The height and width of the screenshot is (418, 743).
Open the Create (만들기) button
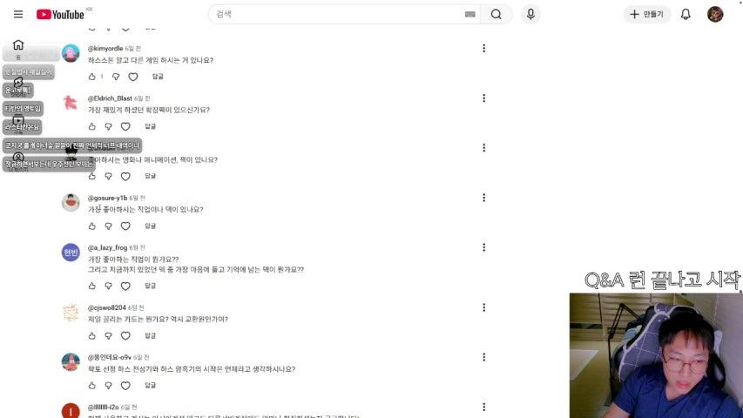click(x=647, y=14)
